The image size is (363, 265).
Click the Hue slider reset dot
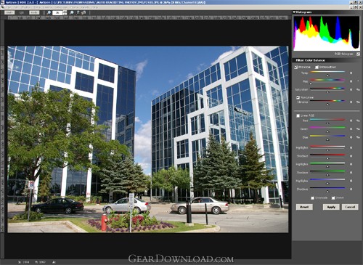click(351, 81)
